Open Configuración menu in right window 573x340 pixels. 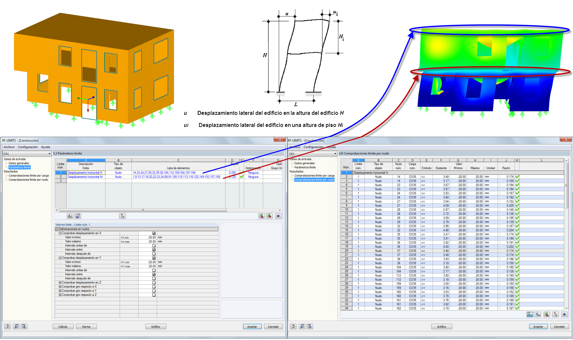click(313, 147)
